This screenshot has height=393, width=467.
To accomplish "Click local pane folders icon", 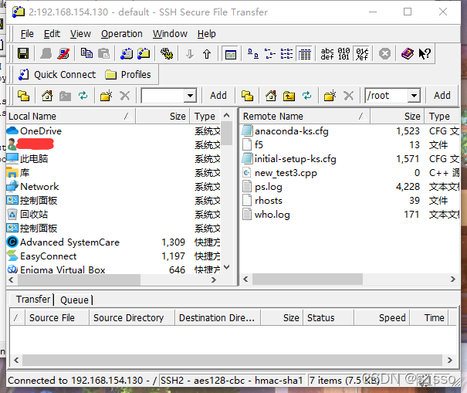I will pos(23,96).
